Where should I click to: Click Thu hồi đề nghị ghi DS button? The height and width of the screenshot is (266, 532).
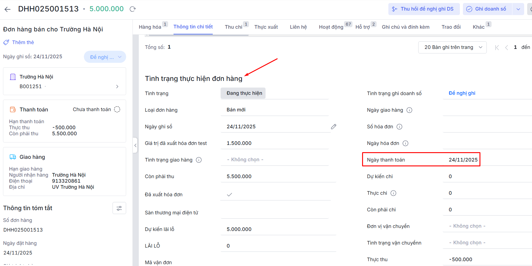tap(424, 9)
